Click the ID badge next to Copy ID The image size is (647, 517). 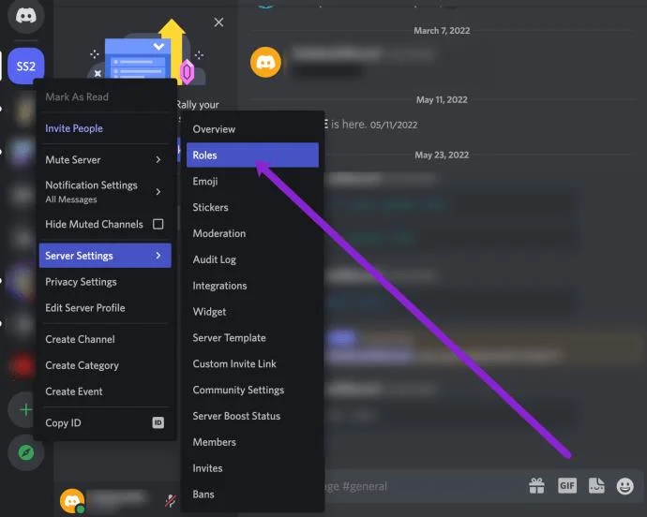(158, 422)
